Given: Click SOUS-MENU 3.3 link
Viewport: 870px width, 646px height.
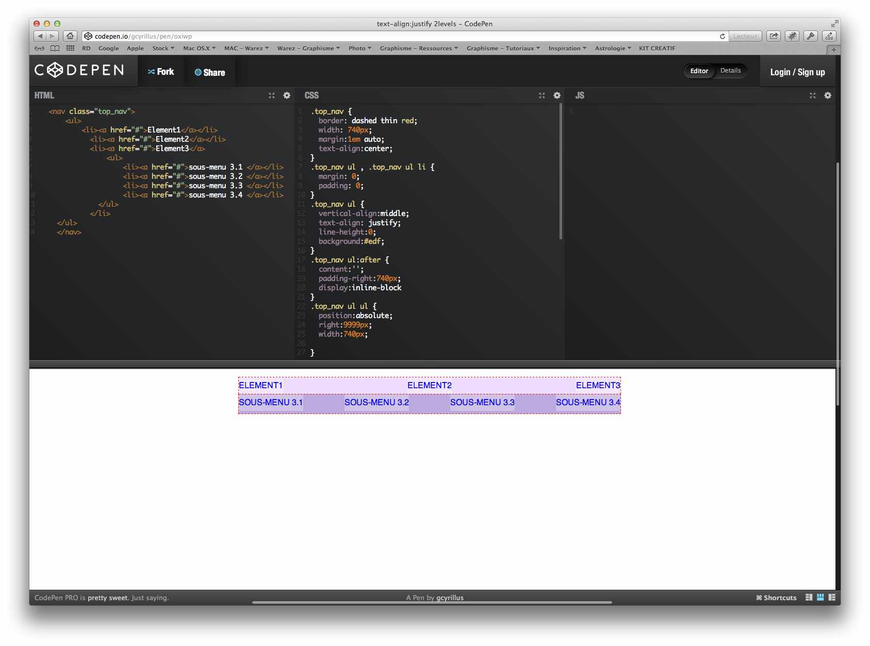Looking at the screenshot, I should click(482, 402).
